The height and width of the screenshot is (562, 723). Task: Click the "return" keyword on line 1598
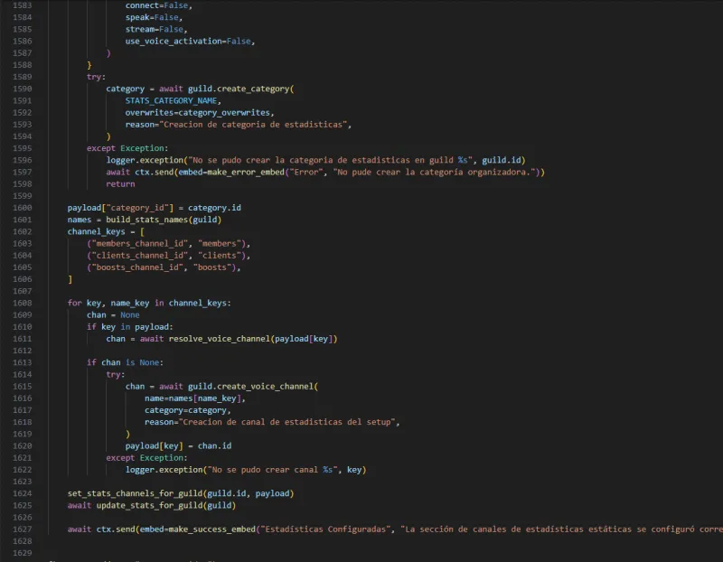(x=120, y=184)
